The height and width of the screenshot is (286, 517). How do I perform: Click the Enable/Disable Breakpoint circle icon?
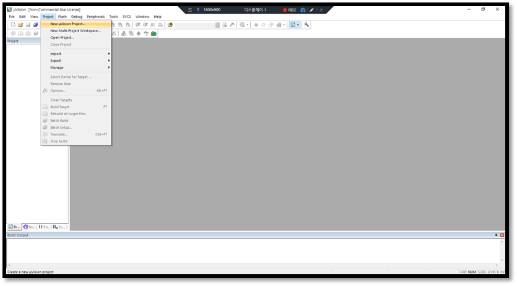click(x=263, y=25)
